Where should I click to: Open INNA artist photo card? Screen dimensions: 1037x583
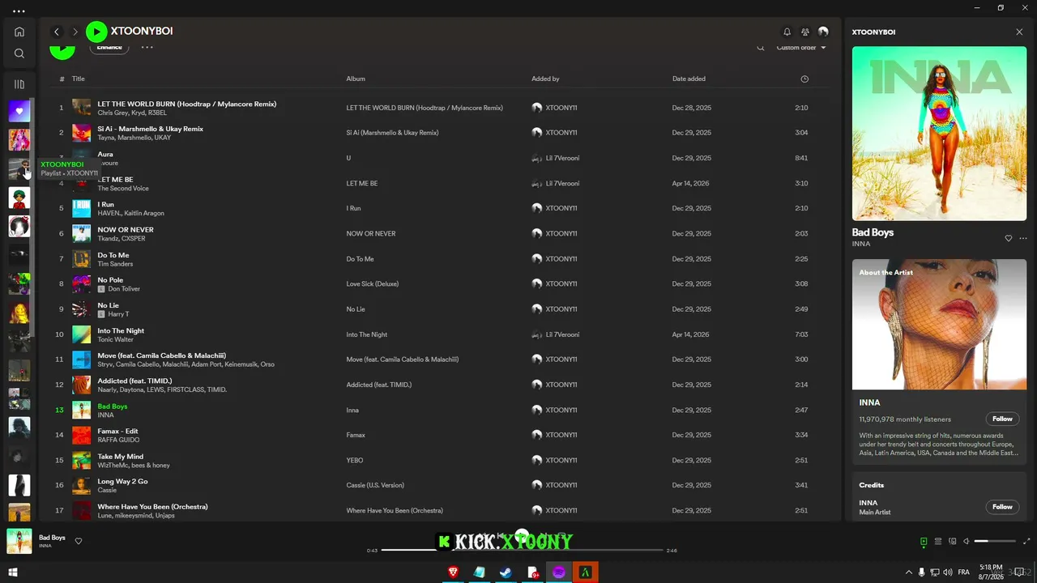click(x=939, y=324)
